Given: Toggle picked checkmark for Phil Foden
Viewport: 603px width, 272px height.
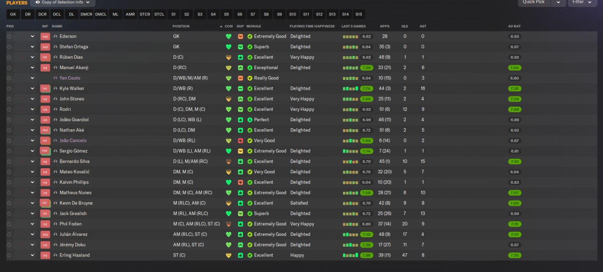Looking at the screenshot, I should click(x=9, y=224).
